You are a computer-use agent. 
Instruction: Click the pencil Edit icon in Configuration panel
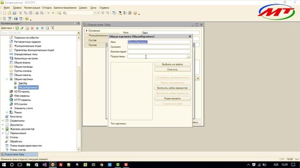click(x=22, y=28)
